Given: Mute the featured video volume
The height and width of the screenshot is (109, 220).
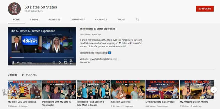Looking at the screenshot, I should [18, 63].
